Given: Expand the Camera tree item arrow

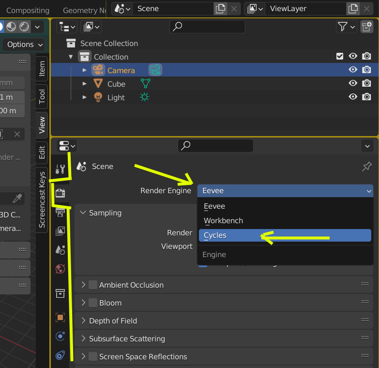Looking at the screenshot, I should pos(84,70).
